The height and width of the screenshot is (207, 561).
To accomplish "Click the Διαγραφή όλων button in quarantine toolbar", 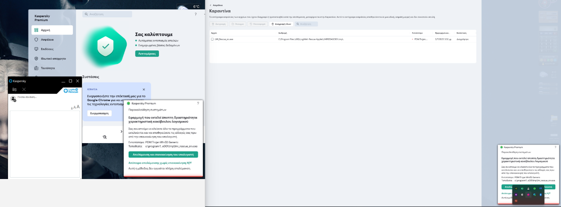I will tap(282, 23).
